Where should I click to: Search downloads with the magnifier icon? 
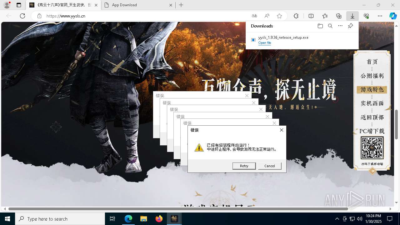[330, 26]
